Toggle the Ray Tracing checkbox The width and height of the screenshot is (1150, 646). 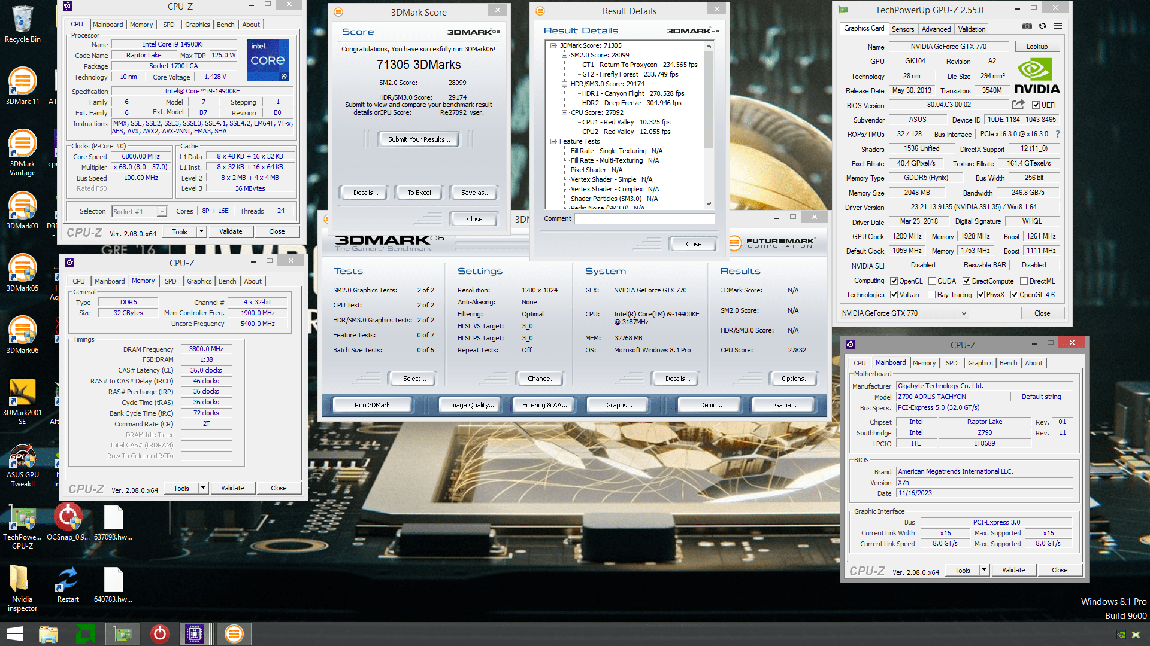click(931, 295)
